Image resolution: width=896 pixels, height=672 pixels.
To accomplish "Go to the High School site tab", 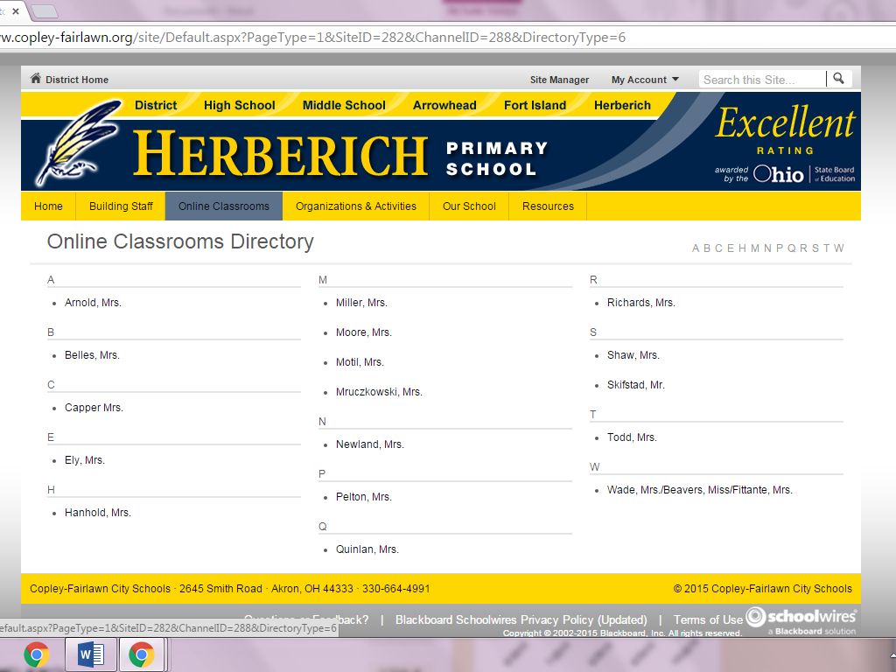I will (239, 105).
